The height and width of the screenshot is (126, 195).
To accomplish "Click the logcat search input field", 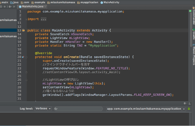I will pyautogui.click(x=78, y=109).
